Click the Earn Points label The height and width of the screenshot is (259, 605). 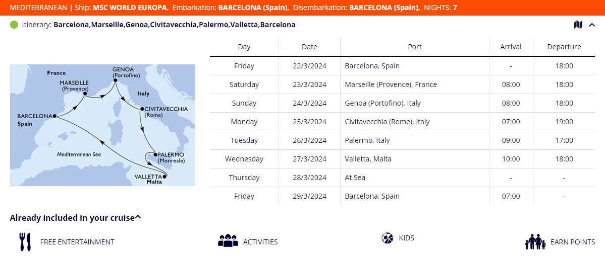click(x=573, y=242)
